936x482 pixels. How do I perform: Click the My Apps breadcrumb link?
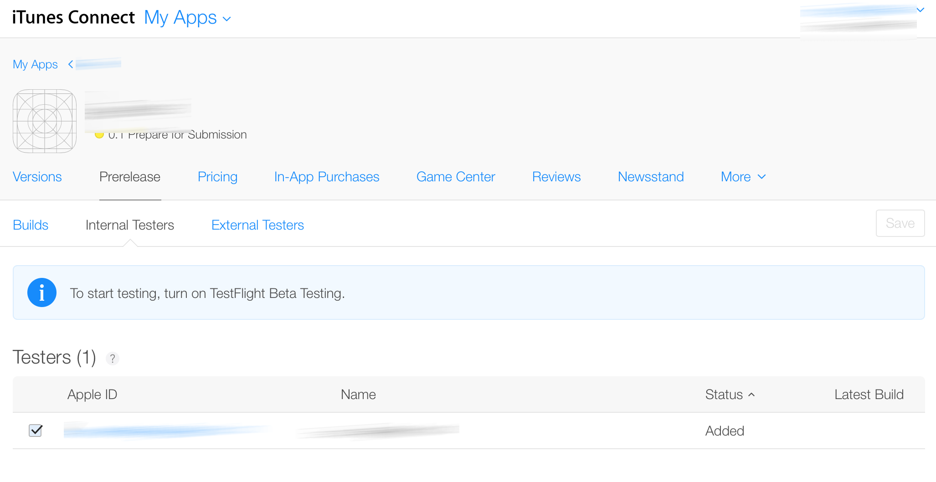tap(35, 65)
